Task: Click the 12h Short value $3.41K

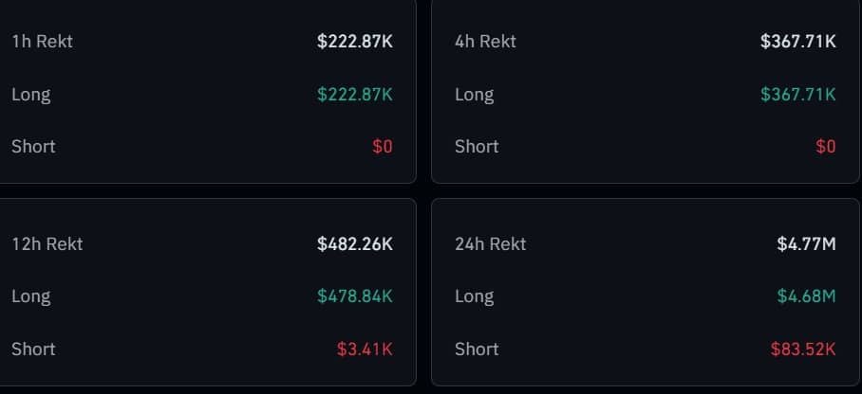Action: (365, 349)
